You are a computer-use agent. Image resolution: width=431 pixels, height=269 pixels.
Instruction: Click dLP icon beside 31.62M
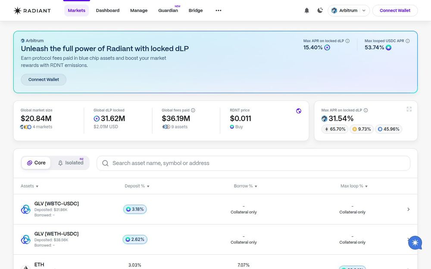[97, 119]
